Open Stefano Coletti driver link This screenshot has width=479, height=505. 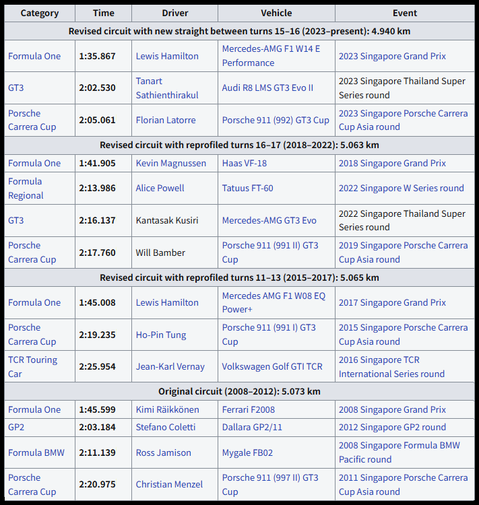tap(166, 427)
